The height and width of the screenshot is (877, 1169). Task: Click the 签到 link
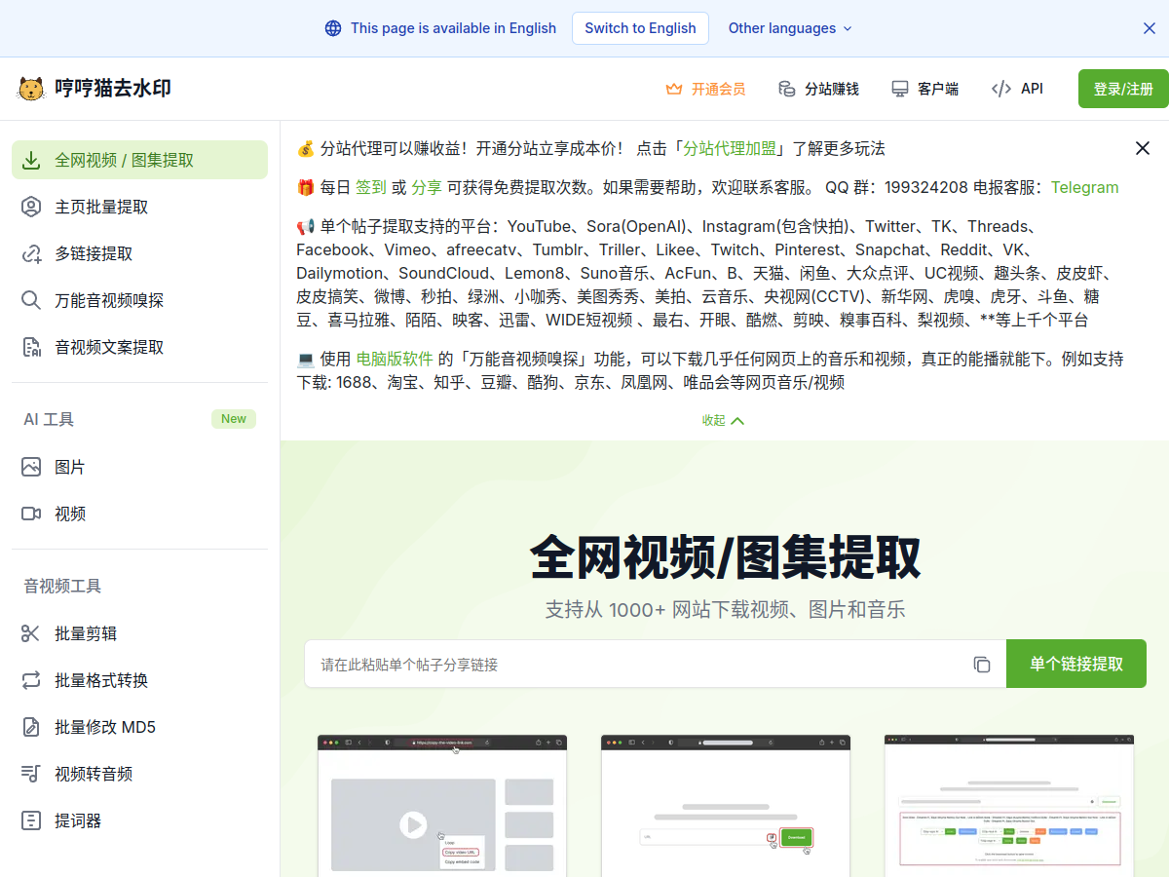371,187
